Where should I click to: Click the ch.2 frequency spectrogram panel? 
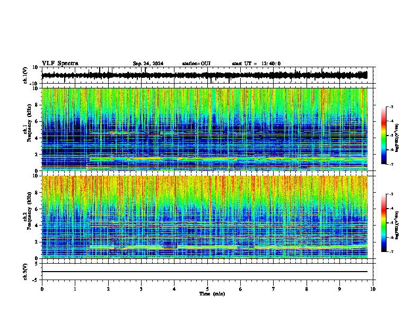click(205, 217)
